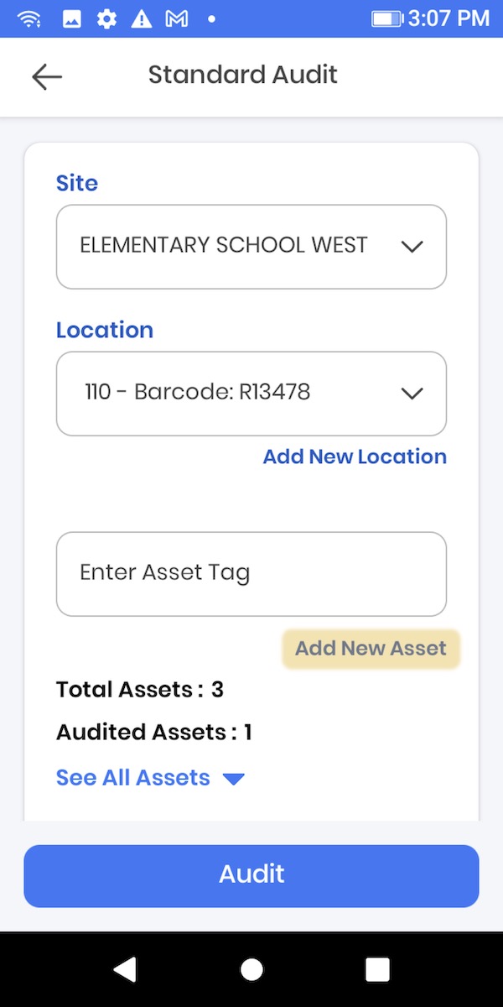Tap the Android home circle button
The image size is (503, 1007).
point(251,969)
